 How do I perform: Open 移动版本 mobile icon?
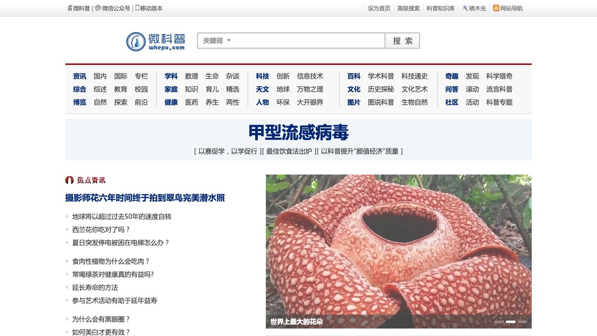click(137, 8)
